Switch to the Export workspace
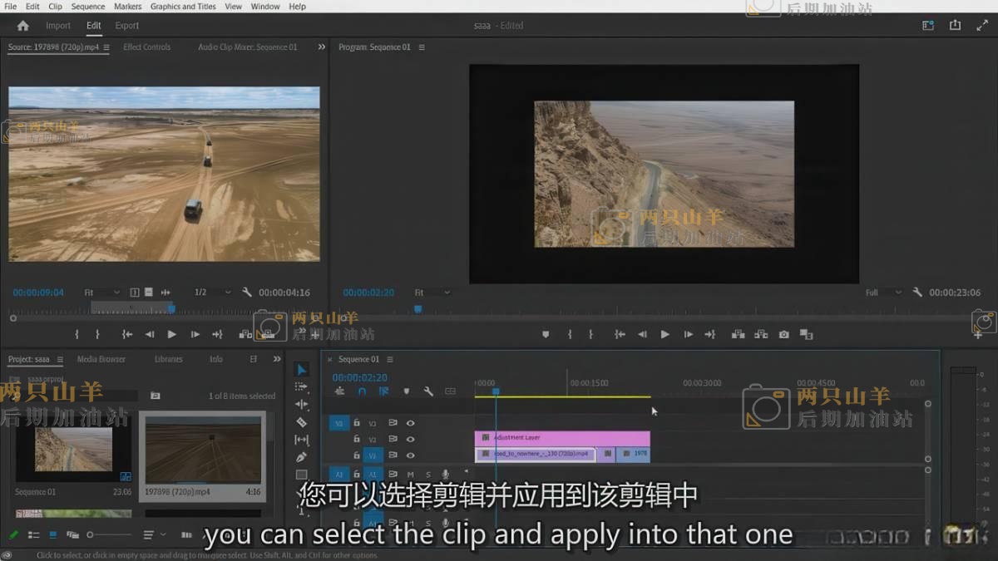The image size is (998, 561). (127, 26)
